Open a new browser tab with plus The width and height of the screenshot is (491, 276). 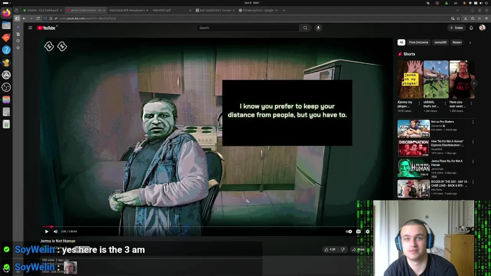284,10
